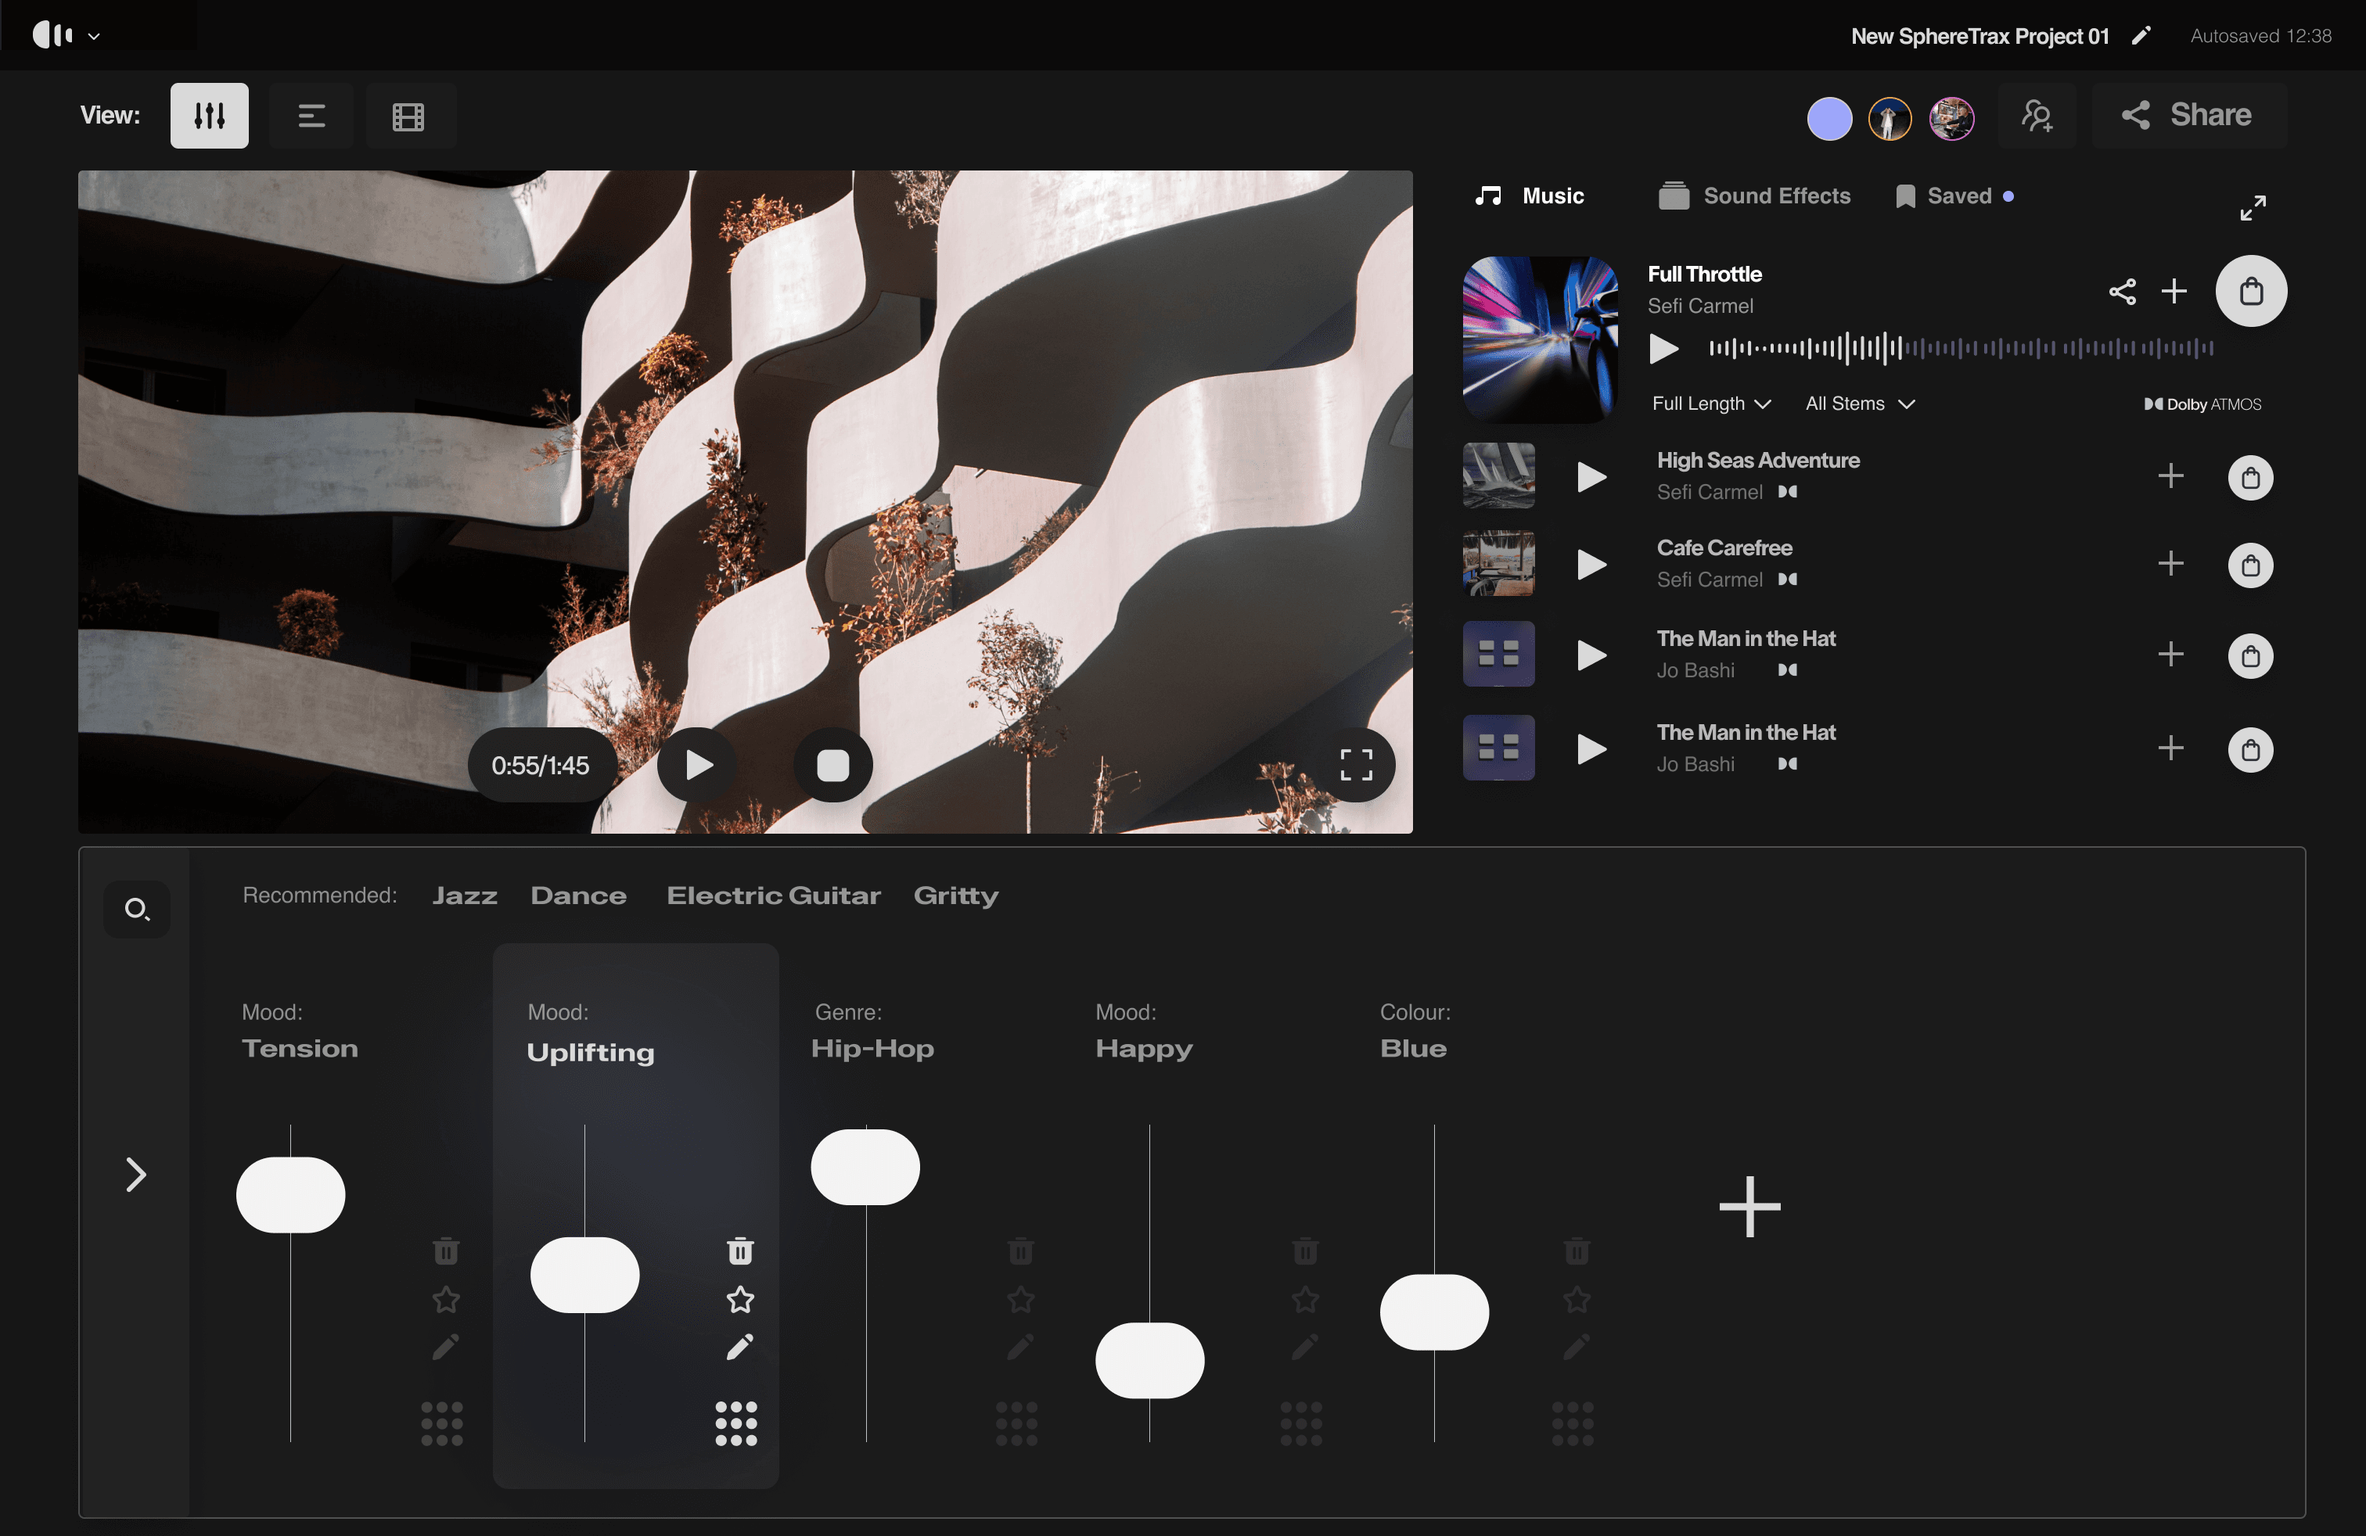The height and width of the screenshot is (1536, 2366).
Task: Click the Hip-Hop genre slider handle
Action: (x=865, y=1168)
